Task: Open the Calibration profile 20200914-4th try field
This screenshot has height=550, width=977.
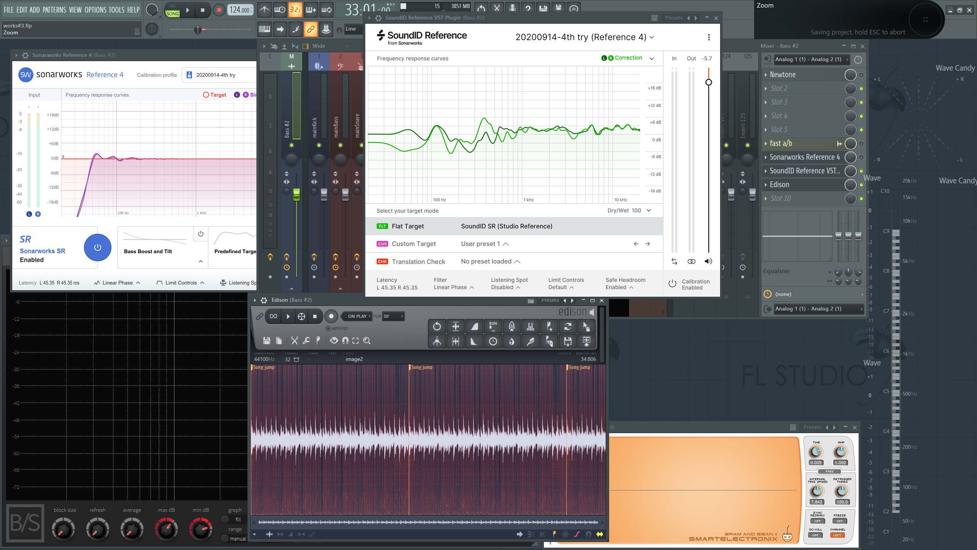Action: coord(219,75)
